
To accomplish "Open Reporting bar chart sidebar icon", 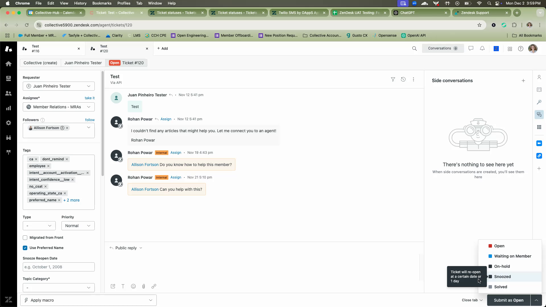I will pyautogui.click(x=9, y=108).
